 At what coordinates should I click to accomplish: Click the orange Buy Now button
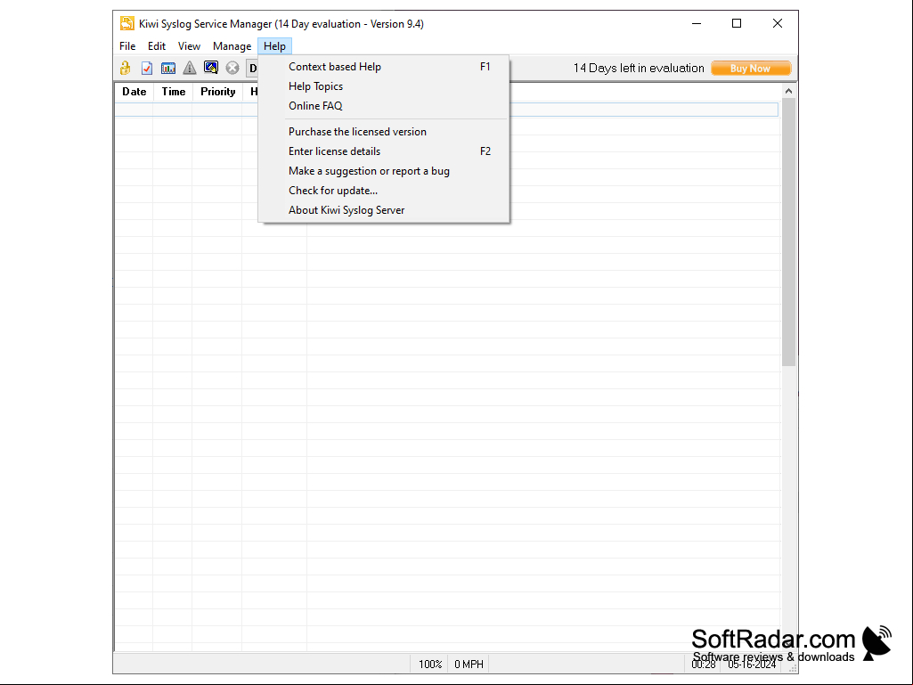pos(751,69)
